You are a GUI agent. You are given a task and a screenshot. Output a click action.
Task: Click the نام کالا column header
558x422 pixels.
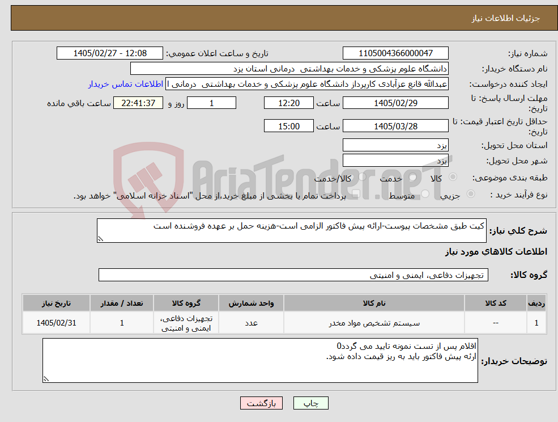(x=374, y=303)
